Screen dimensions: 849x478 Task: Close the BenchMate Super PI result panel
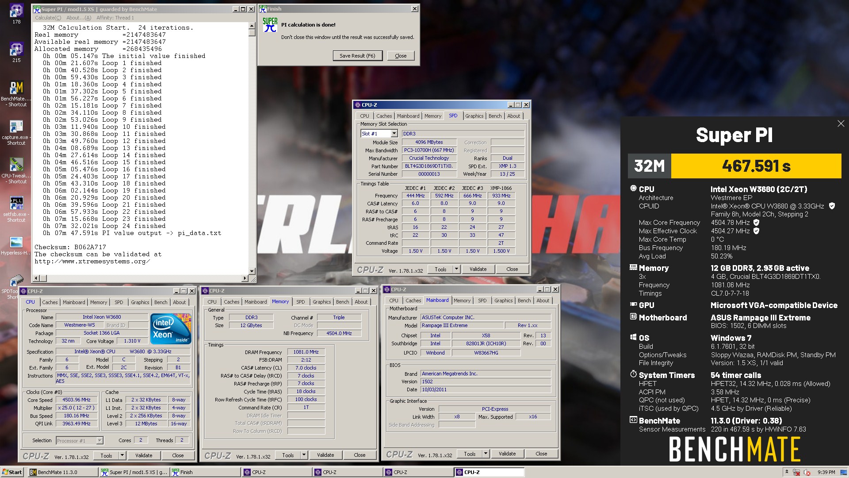(x=841, y=123)
